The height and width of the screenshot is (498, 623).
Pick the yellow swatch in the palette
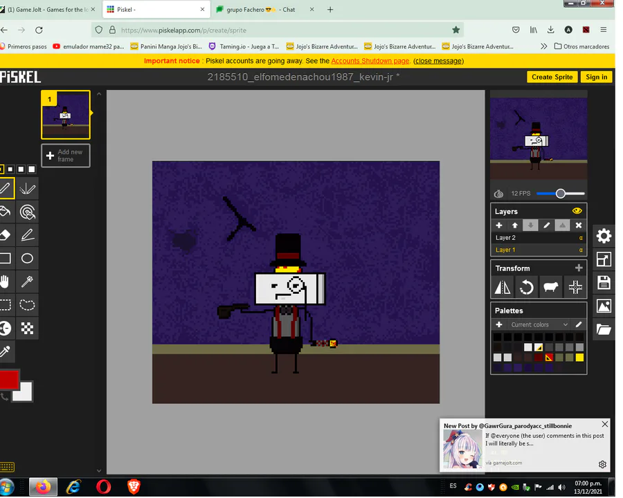point(579,358)
